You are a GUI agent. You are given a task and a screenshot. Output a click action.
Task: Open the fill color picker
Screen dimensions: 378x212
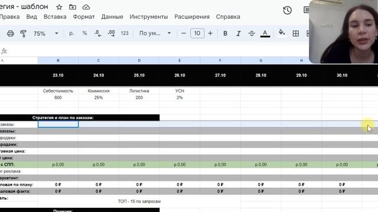(282, 33)
